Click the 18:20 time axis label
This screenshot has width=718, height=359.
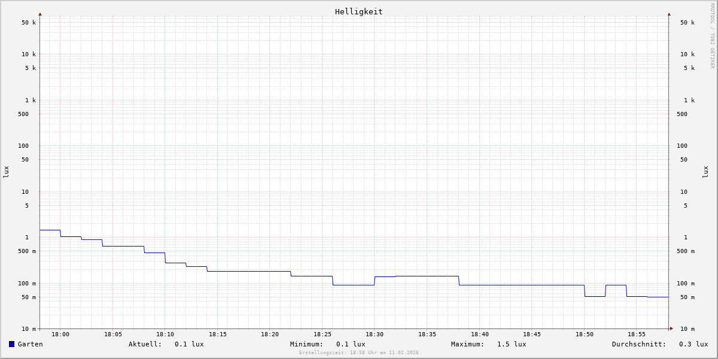[270, 334]
